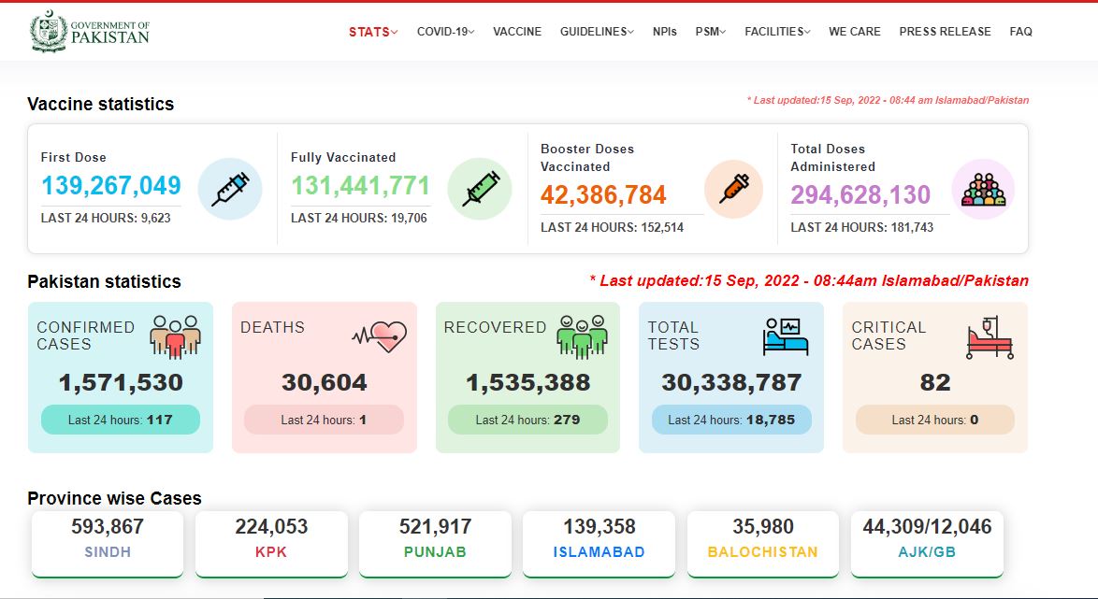Click the Confirmed Cases people icon
The height and width of the screenshot is (599, 1098).
click(x=175, y=336)
